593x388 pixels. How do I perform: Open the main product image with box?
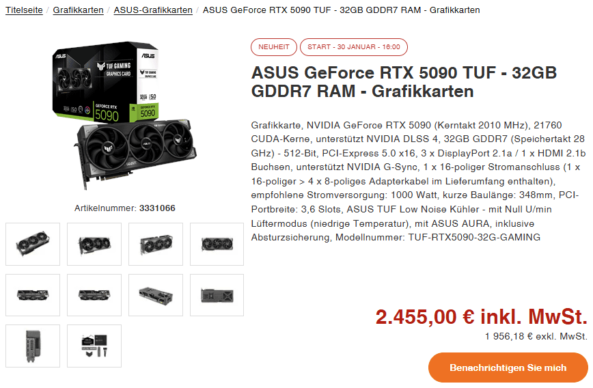[x=125, y=115]
